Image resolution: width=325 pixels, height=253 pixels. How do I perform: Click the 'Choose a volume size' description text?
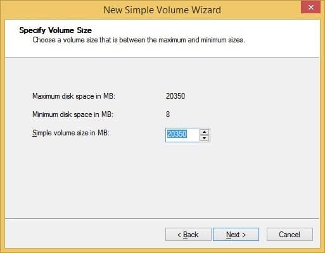tap(139, 40)
